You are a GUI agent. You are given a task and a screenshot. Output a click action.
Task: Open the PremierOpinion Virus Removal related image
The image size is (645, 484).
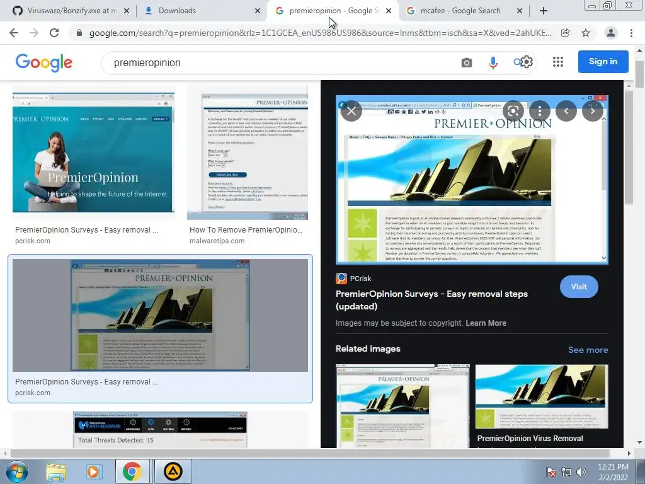pyautogui.click(x=542, y=397)
